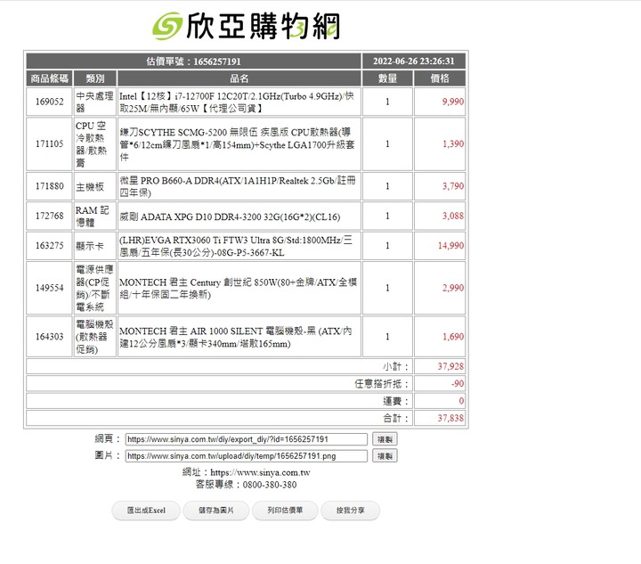
Task: Click the MONTECH Century 850W product name
Action: tap(239, 288)
